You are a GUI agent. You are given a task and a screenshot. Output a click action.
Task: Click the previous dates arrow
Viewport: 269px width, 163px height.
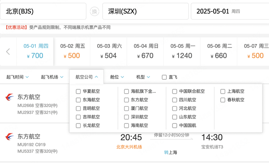tap(8, 51)
